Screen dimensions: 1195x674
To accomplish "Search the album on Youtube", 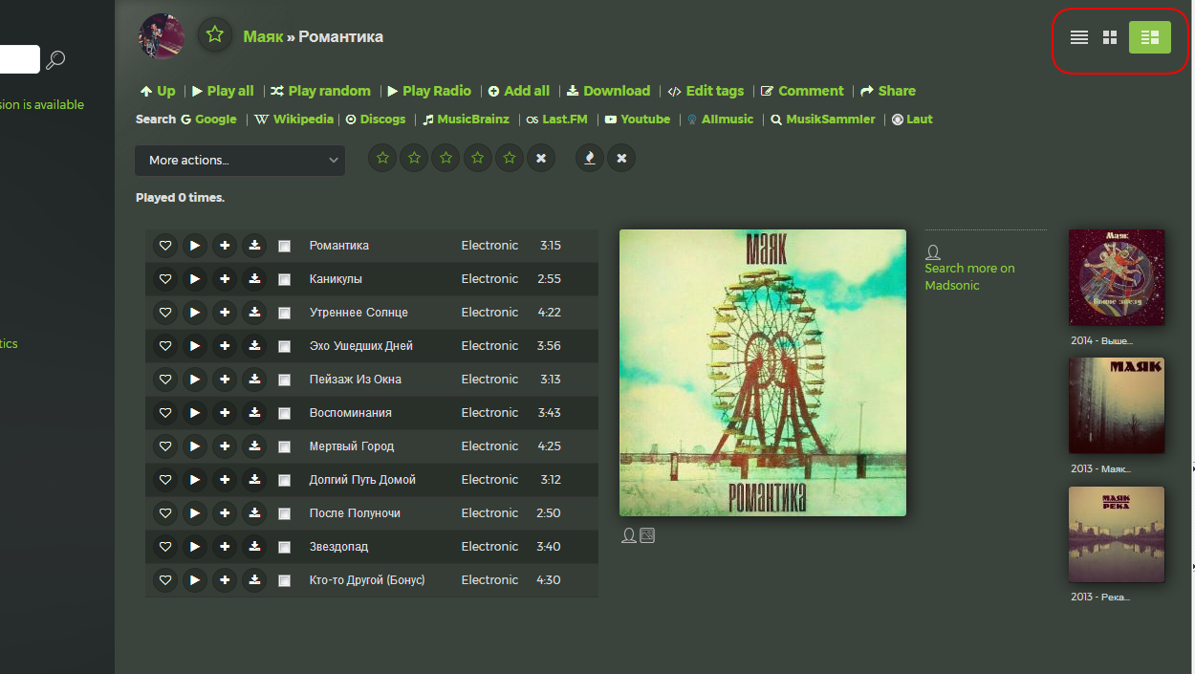I will click(638, 120).
